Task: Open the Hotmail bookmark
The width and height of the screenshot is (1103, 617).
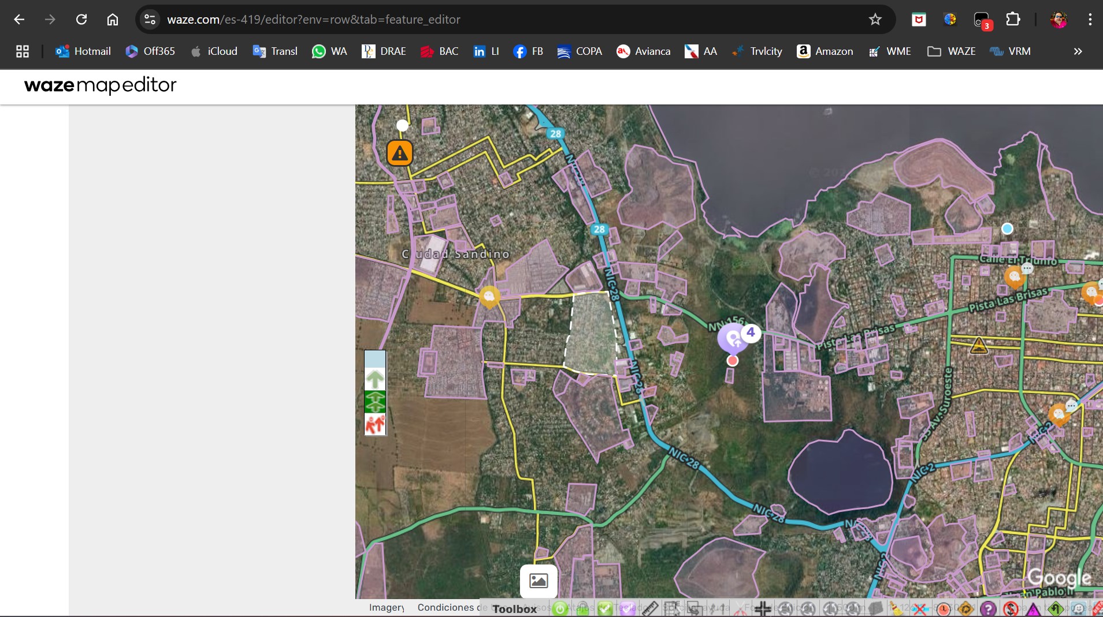Action: pyautogui.click(x=83, y=51)
